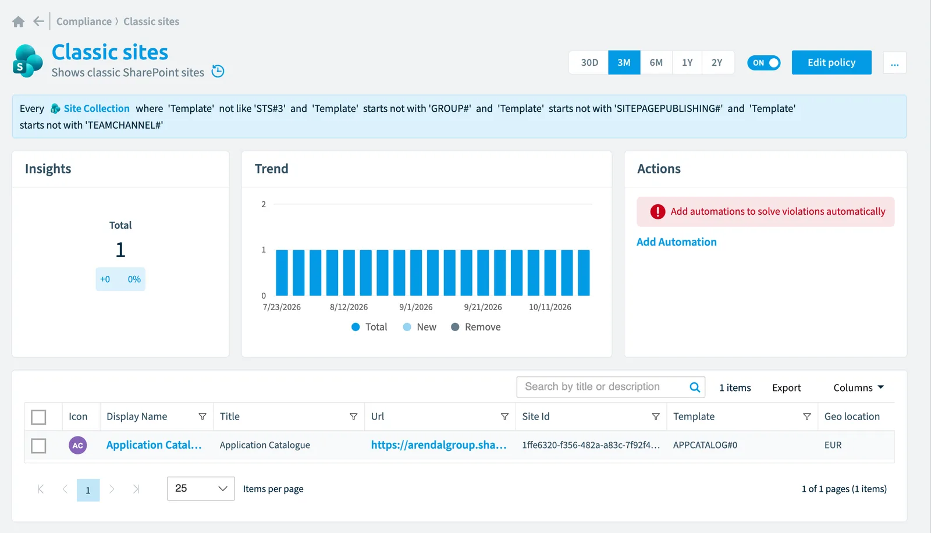The image size is (931, 533).
Task: Open the history clock icon beside the subtitle
Action: point(218,72)
